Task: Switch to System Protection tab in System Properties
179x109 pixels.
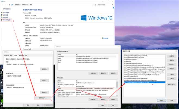Action: pyautogui.click(x=21, y=55)
